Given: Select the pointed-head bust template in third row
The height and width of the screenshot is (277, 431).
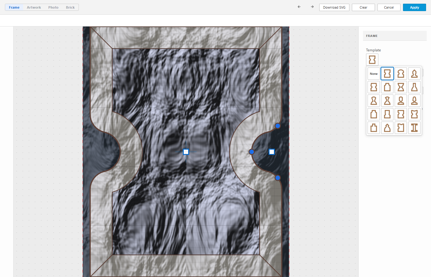Looking at the screenshot, I should [414, 101].
